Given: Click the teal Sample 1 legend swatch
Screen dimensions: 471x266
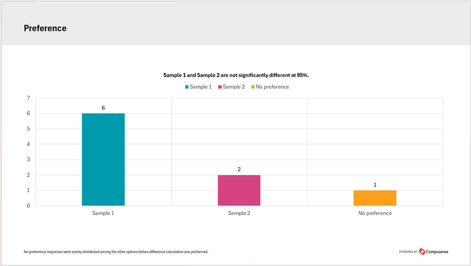Looking at the screenshot, I should [x=187, y=87].
